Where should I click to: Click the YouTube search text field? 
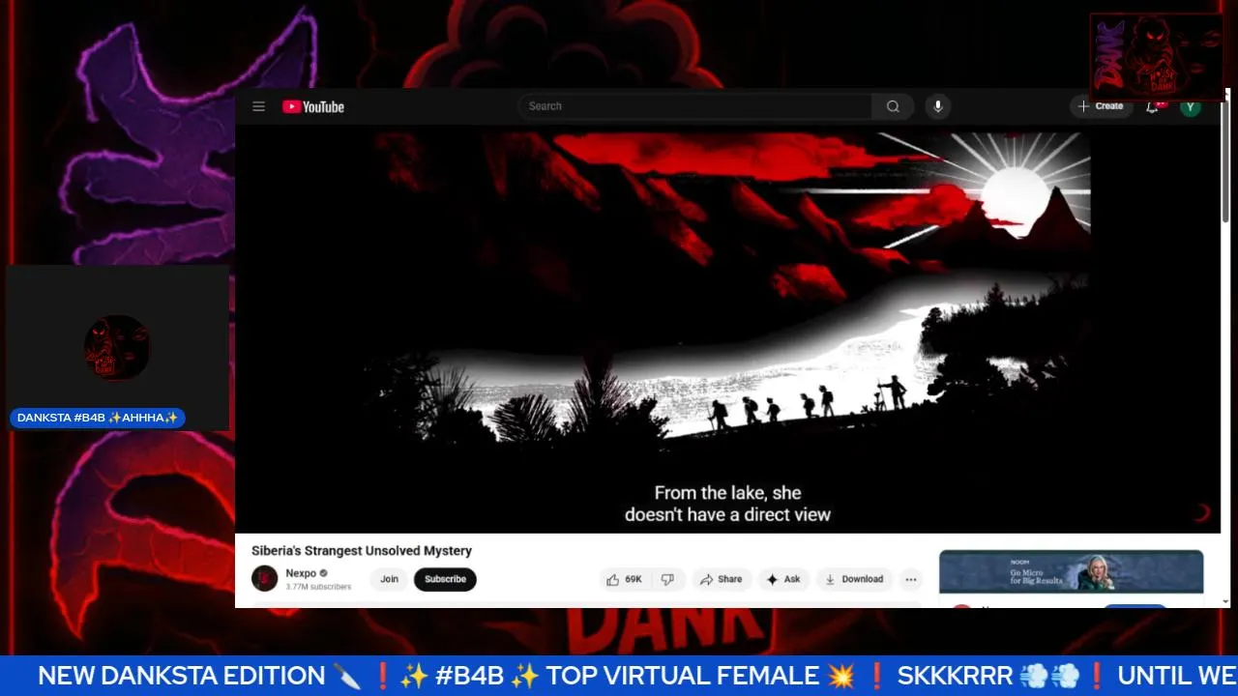694,106
